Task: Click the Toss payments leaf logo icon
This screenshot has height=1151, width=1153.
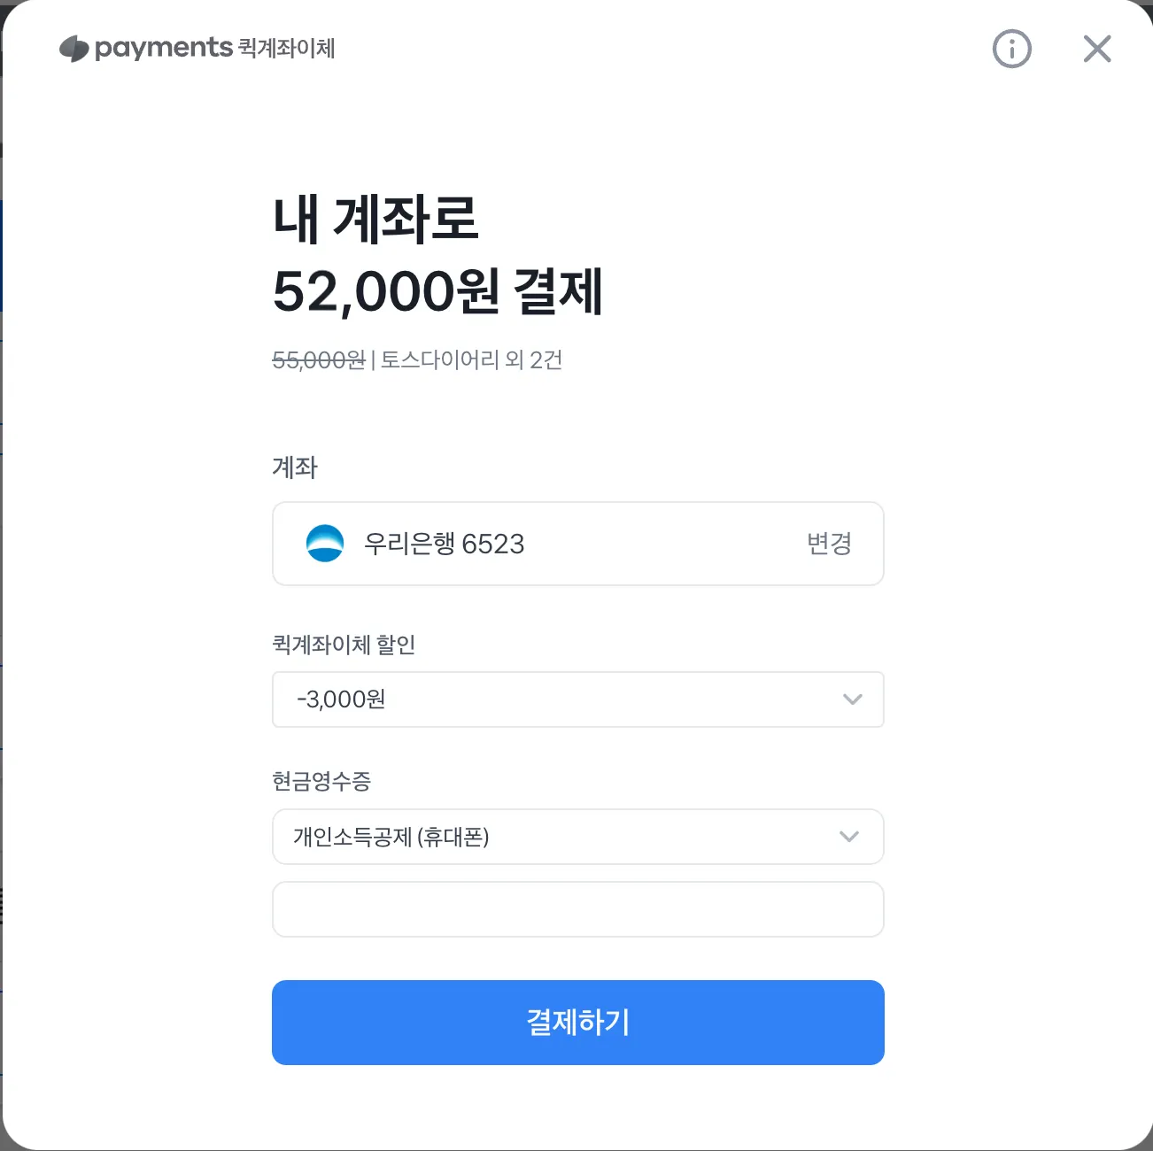Action: click(74, 49)
